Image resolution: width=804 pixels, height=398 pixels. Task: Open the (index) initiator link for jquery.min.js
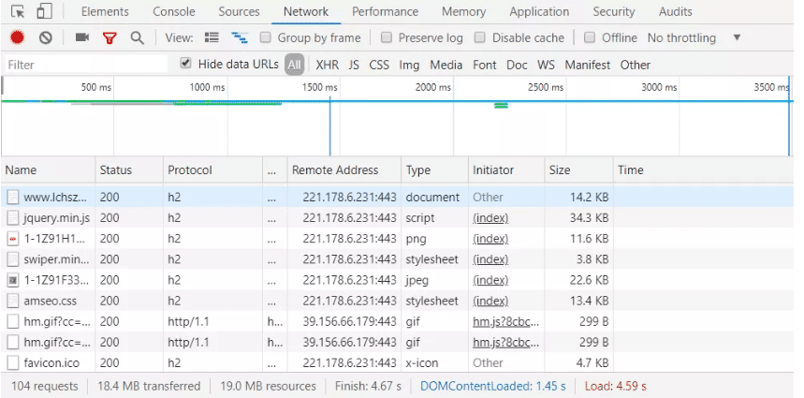point(490,218)
